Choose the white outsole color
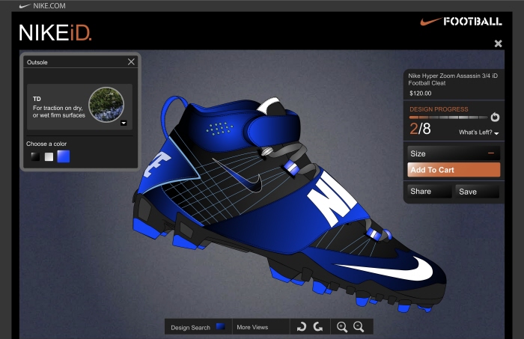Screen dimensions: 524x339 click(49, 156)
